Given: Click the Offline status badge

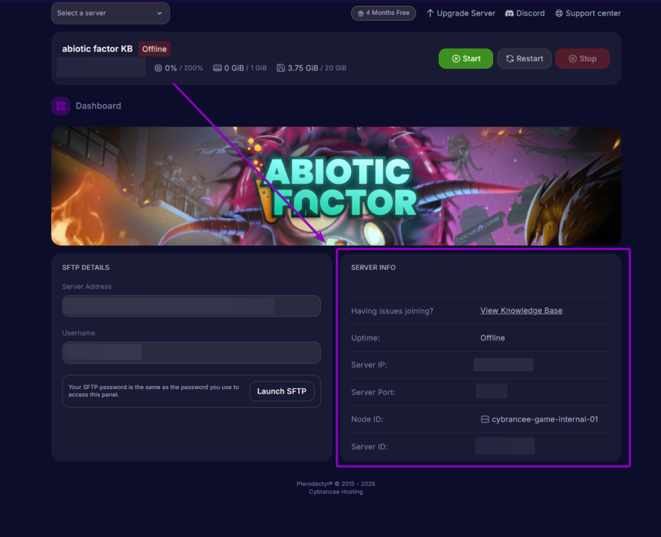Looking at the screenshot, I should click(x=154, y=49).
